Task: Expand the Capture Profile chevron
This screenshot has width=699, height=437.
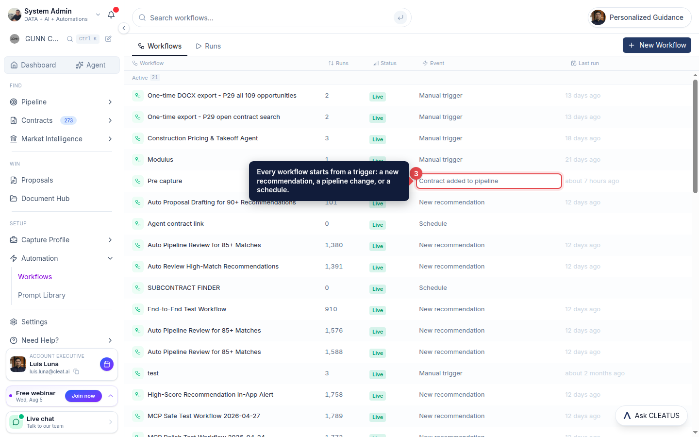Action: pos(110,240)
